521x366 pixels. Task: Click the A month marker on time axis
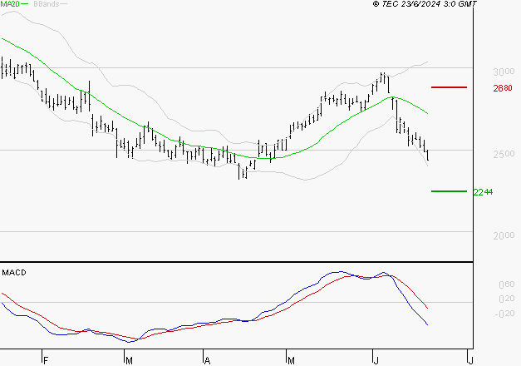coord(208,361)
